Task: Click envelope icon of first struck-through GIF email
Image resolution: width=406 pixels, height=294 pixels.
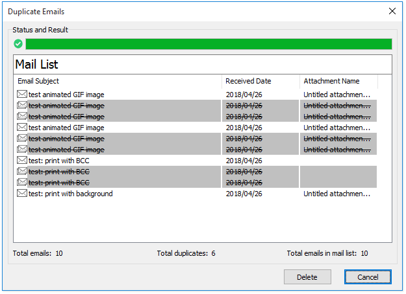Action: pos(22,106)
